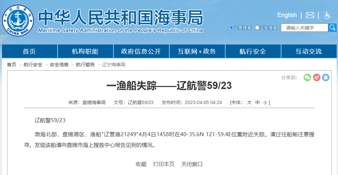Go to 首页 in breadcrumb
Screen dimensions: 338x175
pos(12,65)
